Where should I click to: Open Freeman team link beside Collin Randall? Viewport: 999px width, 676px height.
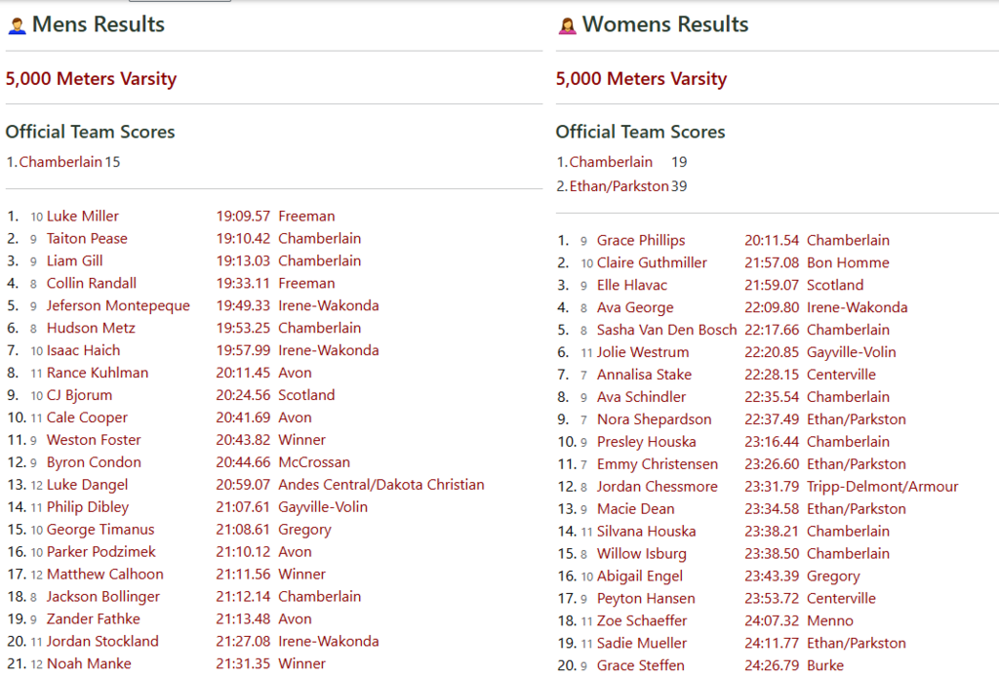click(x=305, y=284)
